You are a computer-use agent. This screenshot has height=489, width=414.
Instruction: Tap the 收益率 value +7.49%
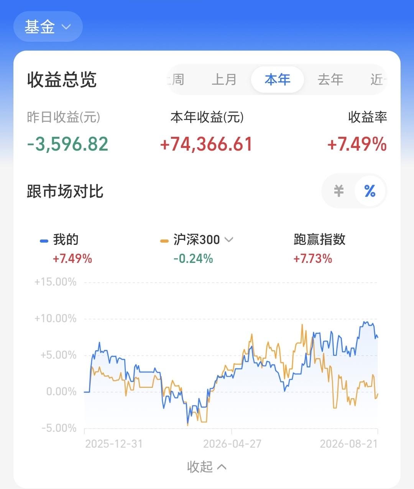point(357,144)
